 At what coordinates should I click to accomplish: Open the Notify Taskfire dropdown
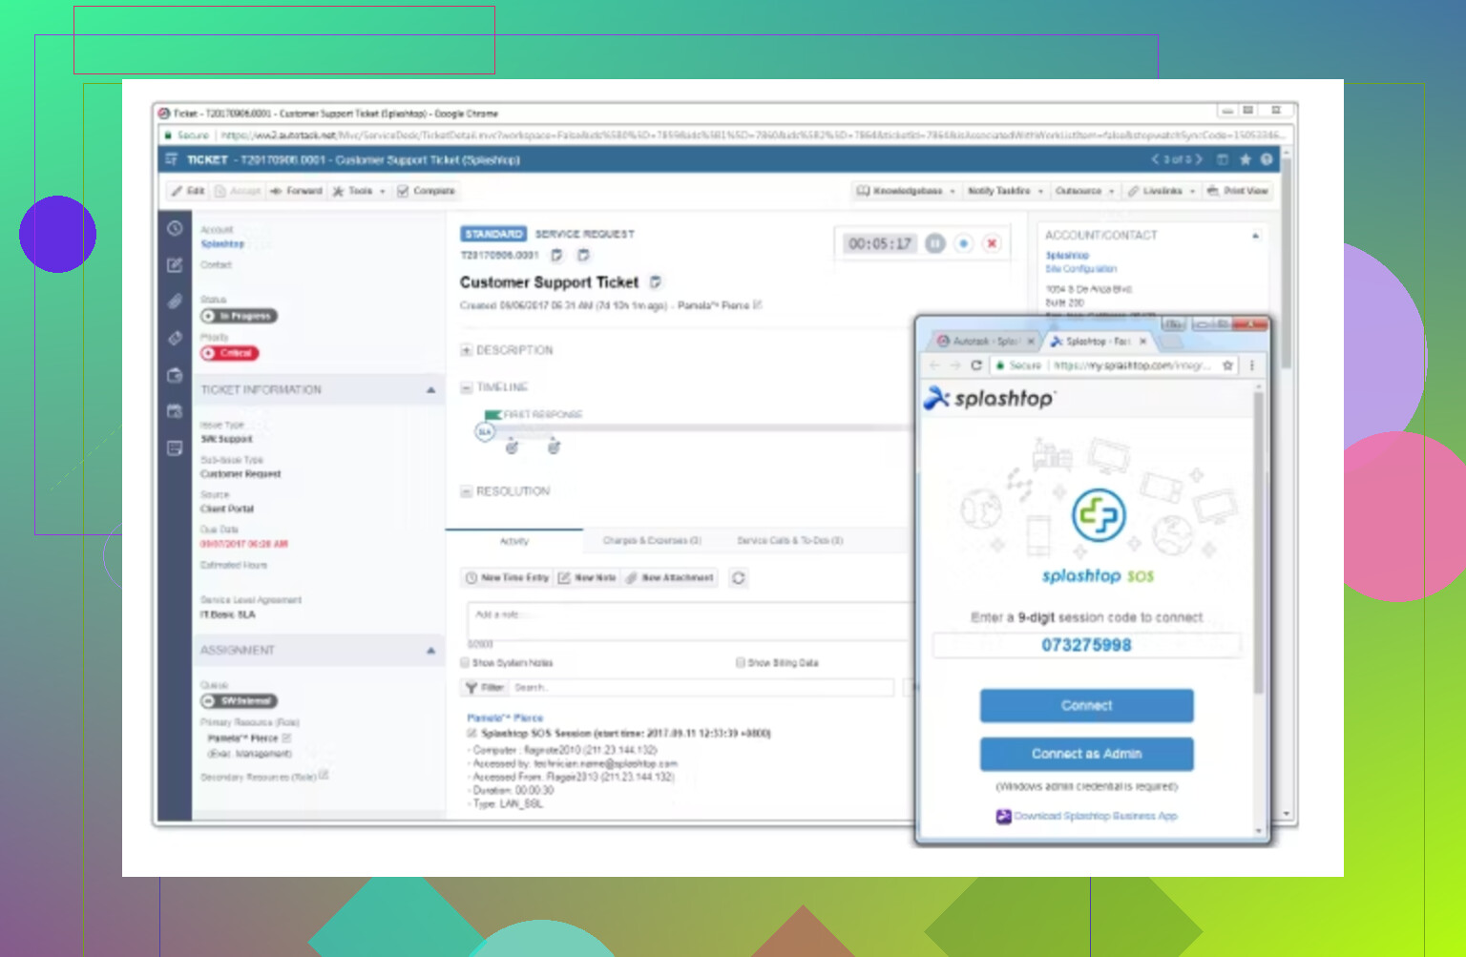coord(1005,191)
